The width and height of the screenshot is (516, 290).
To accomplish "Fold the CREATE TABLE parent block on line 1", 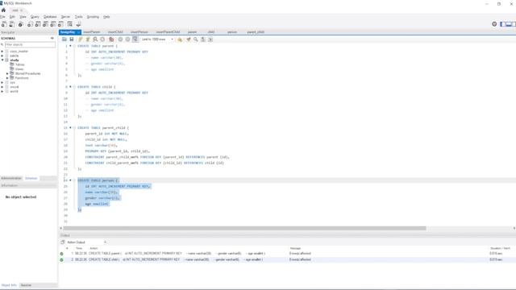I will click(74, 46).
